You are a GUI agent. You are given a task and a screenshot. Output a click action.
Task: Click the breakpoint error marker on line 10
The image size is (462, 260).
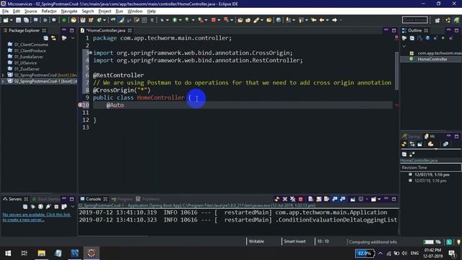(x=80, y=105)
